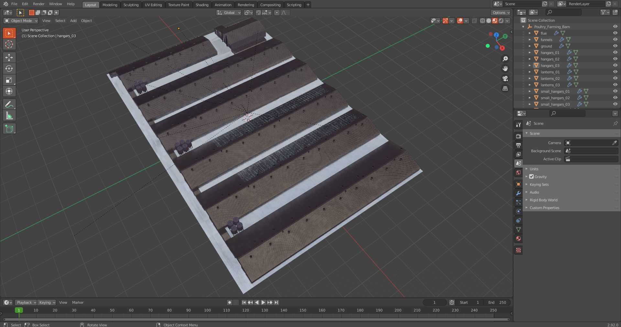The height and width of the screenshot is (327, 621).
Task: Open the Physics properties tab
Action: (x=518, y=211)
